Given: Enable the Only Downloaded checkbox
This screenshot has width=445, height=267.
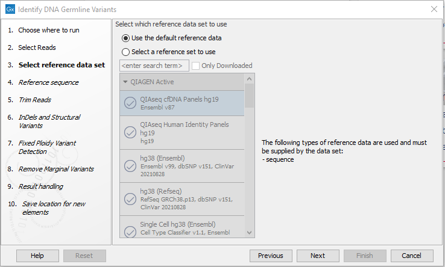Looking at the screenshot, I should tap(195, 66).
